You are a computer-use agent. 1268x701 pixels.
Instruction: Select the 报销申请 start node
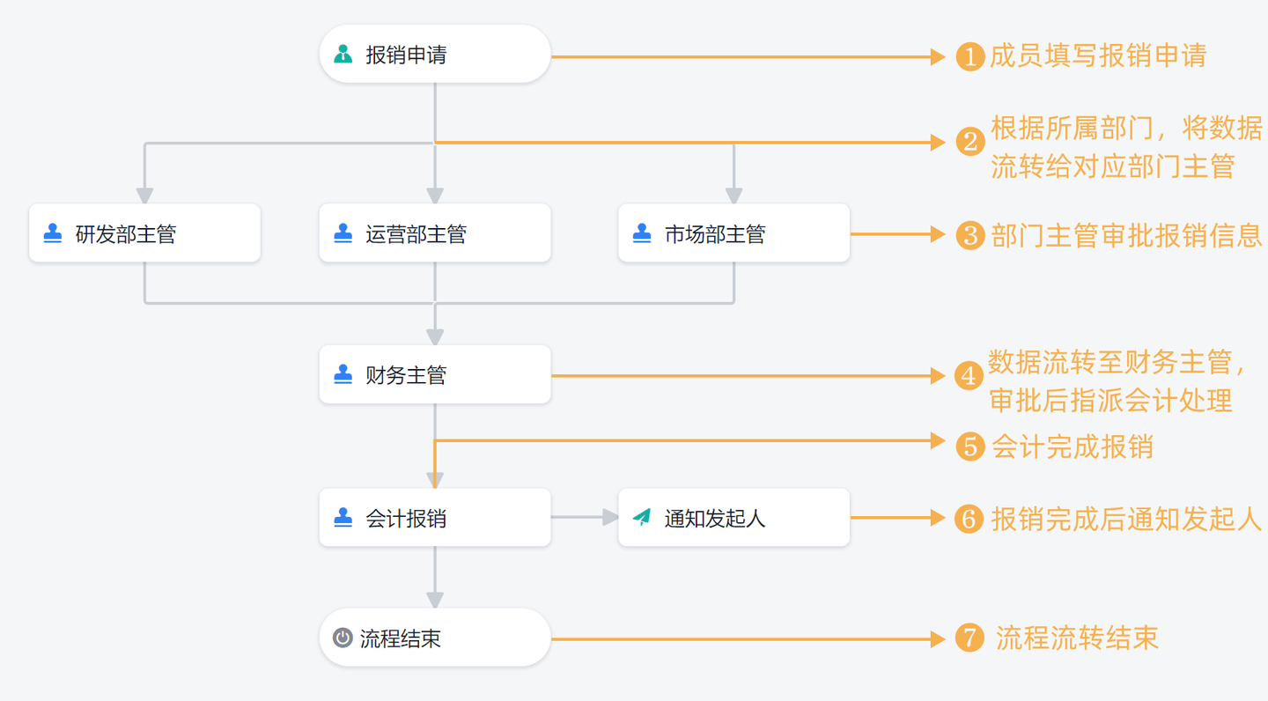(x=435, y=55)
